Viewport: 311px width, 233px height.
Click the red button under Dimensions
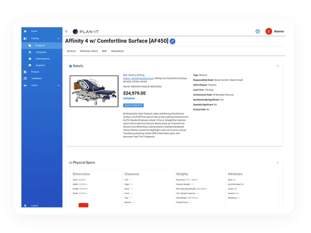click(83, 205)
